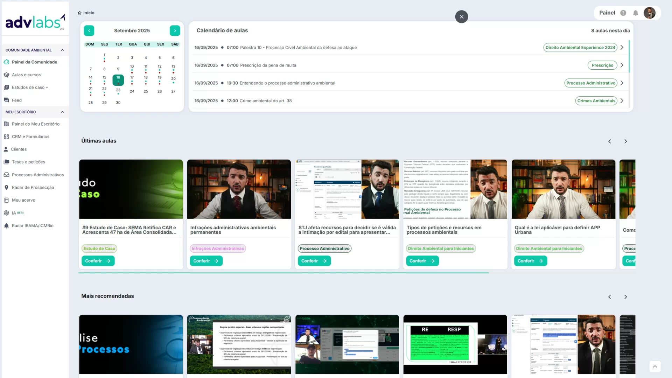Collapse the Meu Escritório section
Image resolution: width=672 pixels, height=378 pixels.
pyautogui.click(x=62, y=112)
